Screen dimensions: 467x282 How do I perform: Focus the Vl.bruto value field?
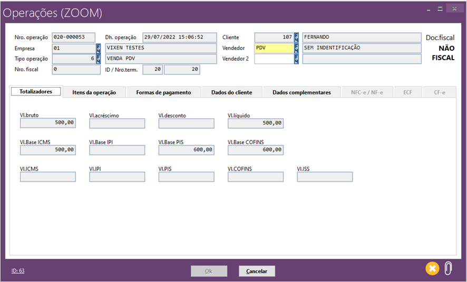click(x=48, y=123)
